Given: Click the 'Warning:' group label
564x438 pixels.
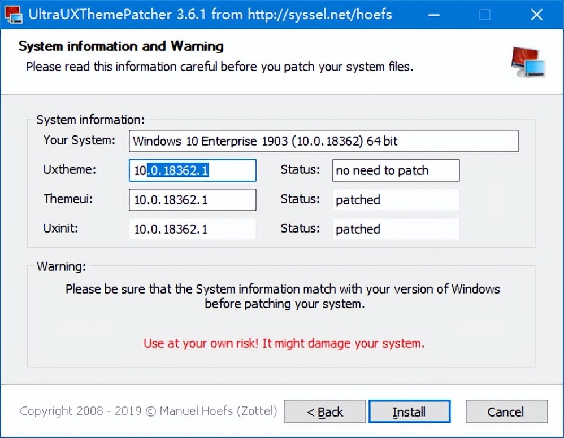Looking at the screenshot, I should [x=61, y=266].
